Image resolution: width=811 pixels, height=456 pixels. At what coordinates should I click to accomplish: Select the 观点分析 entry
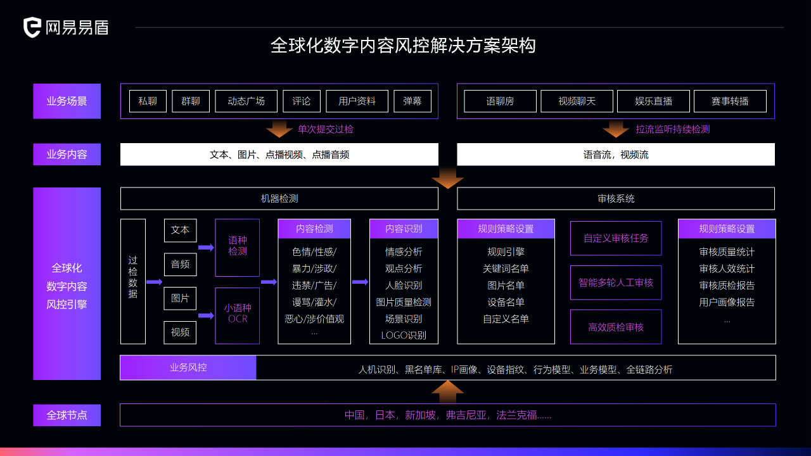pyautogui.click(x=404, y=269)
